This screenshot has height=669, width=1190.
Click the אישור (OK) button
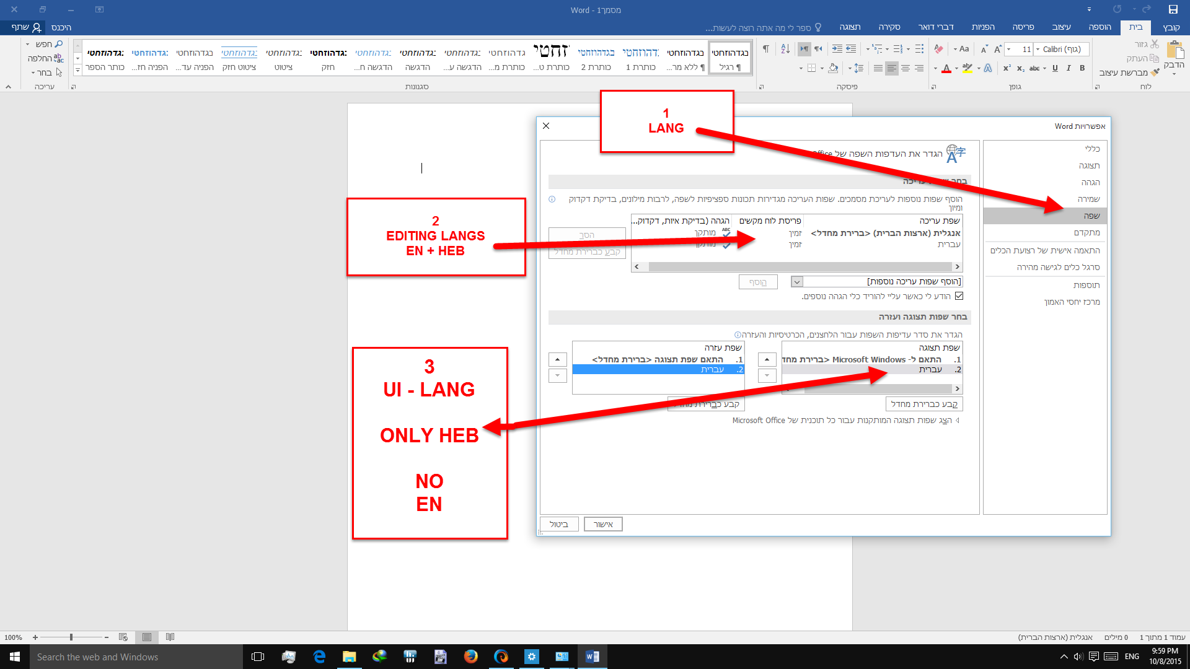[603, 525]
